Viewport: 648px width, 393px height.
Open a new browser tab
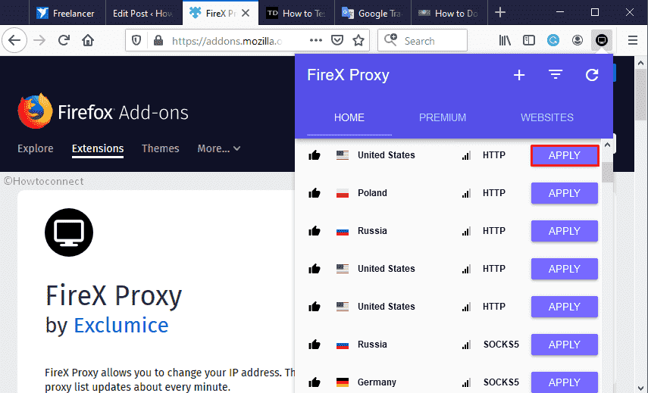point(500,12)
